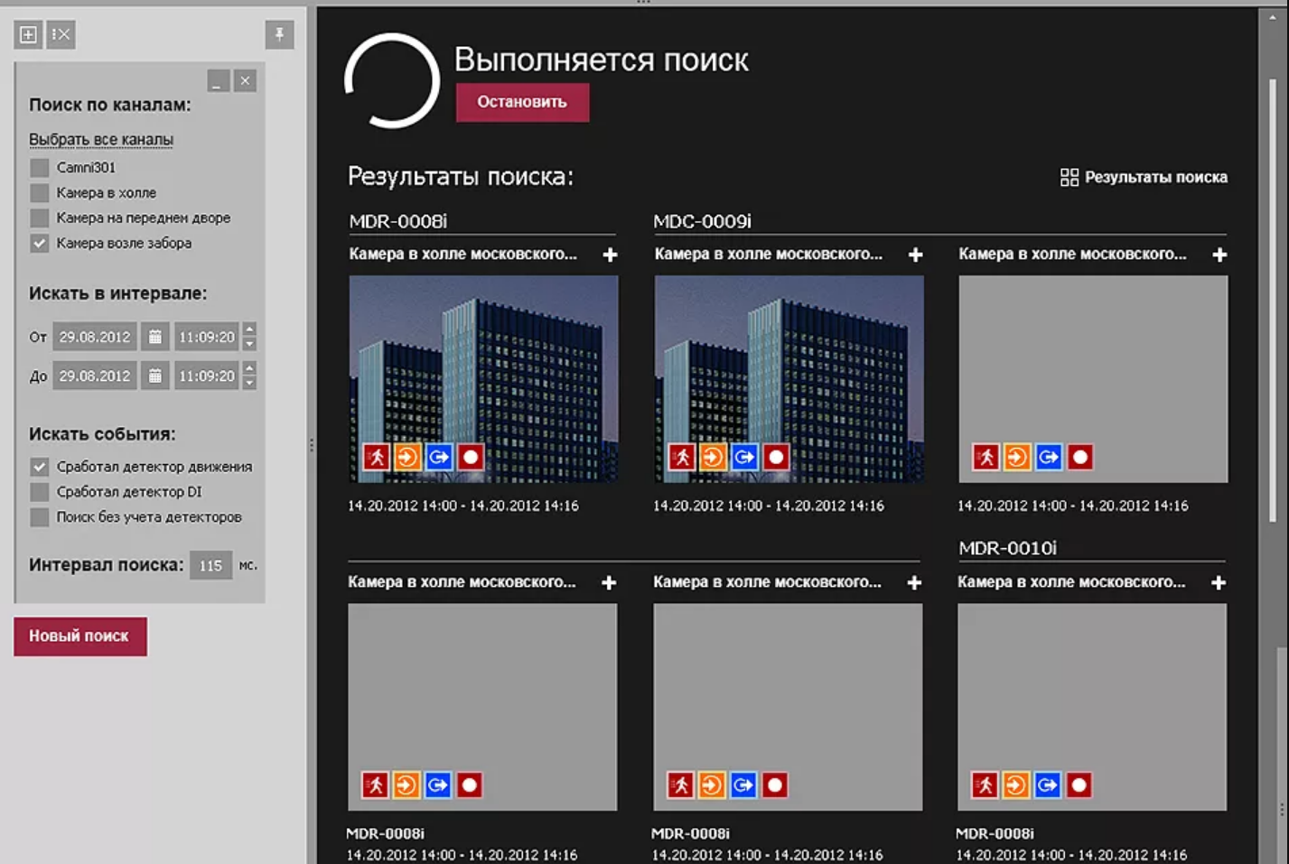This screenshot has height=864, width=1289.
Task: Decrease the До time with down arrow
Action: pyautogui.click(x=249, y=383)
